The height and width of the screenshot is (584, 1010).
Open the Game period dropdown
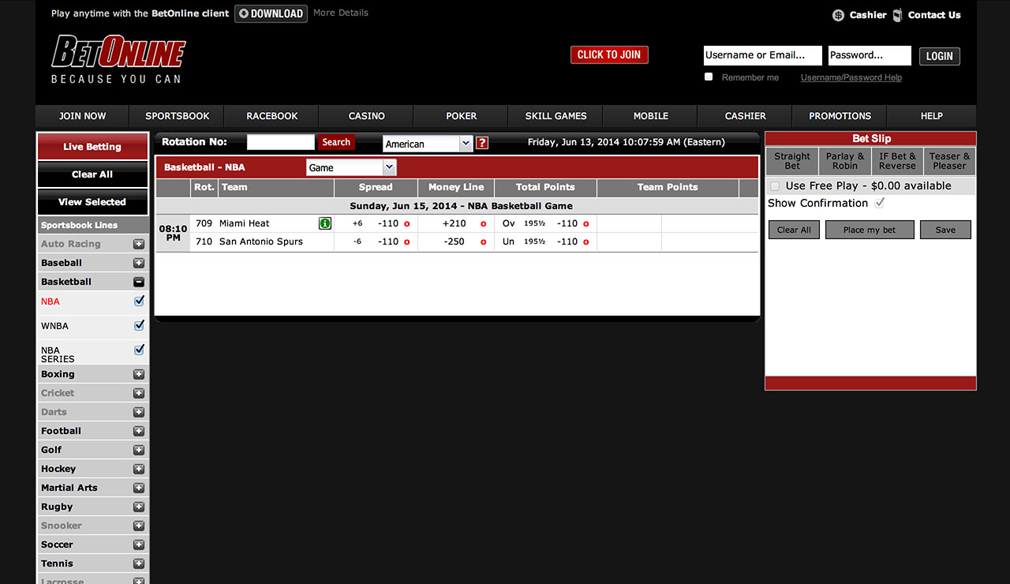(x=351, y=167)
